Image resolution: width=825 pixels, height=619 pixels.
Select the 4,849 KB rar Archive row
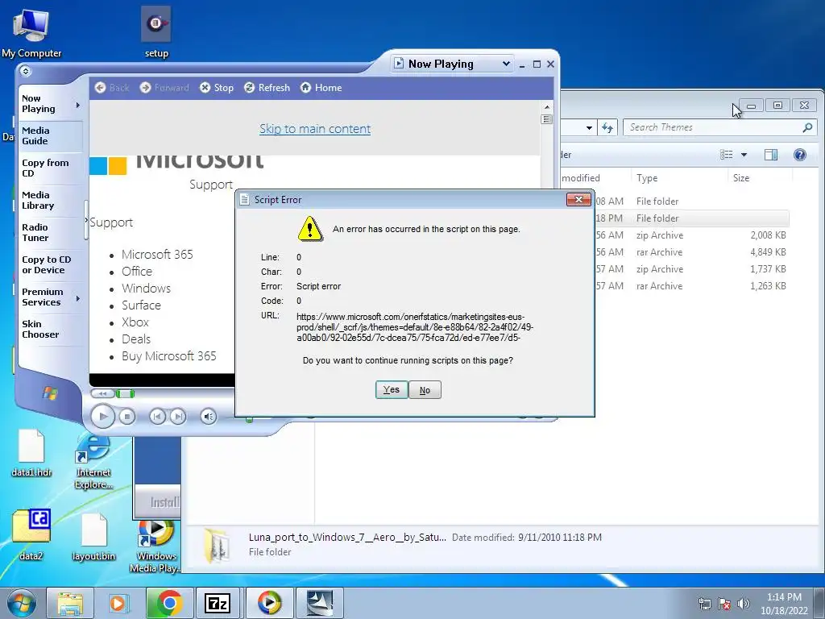[x=690, y=252]
